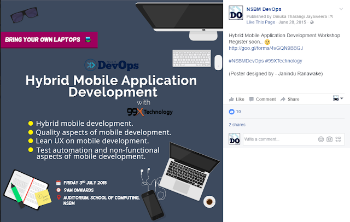
Task: Open the NSBM DevOps page avatar
Action: click(236, 13)
